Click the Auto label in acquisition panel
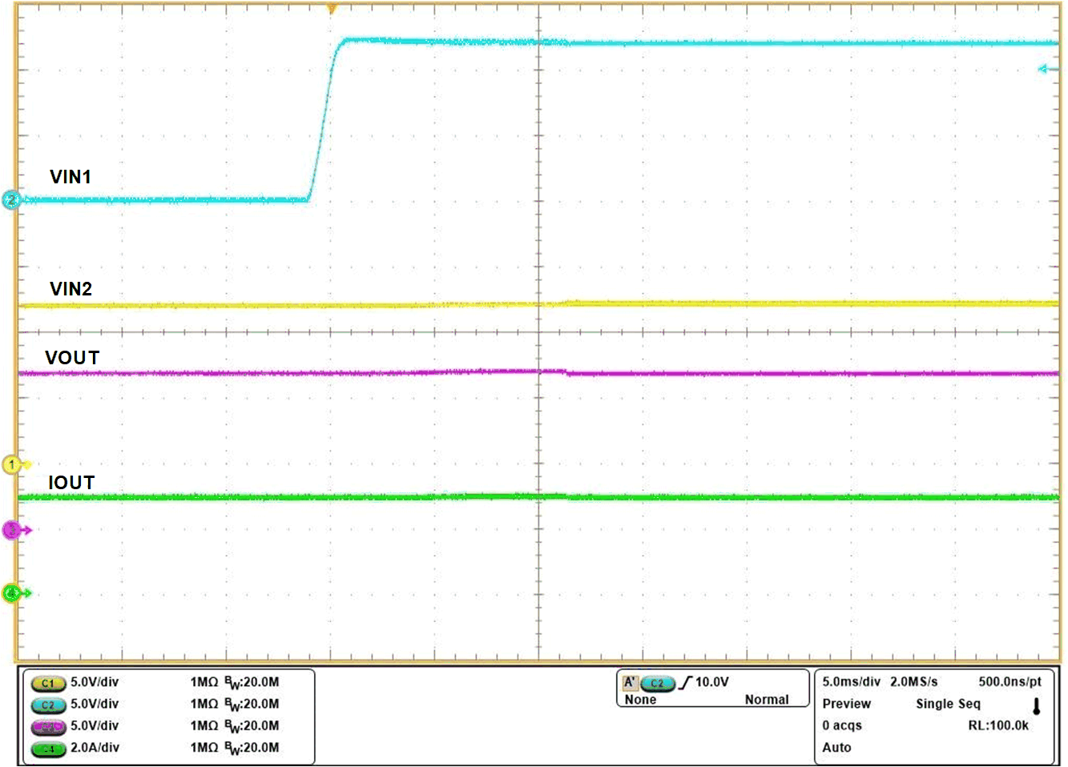 (836, 748)
